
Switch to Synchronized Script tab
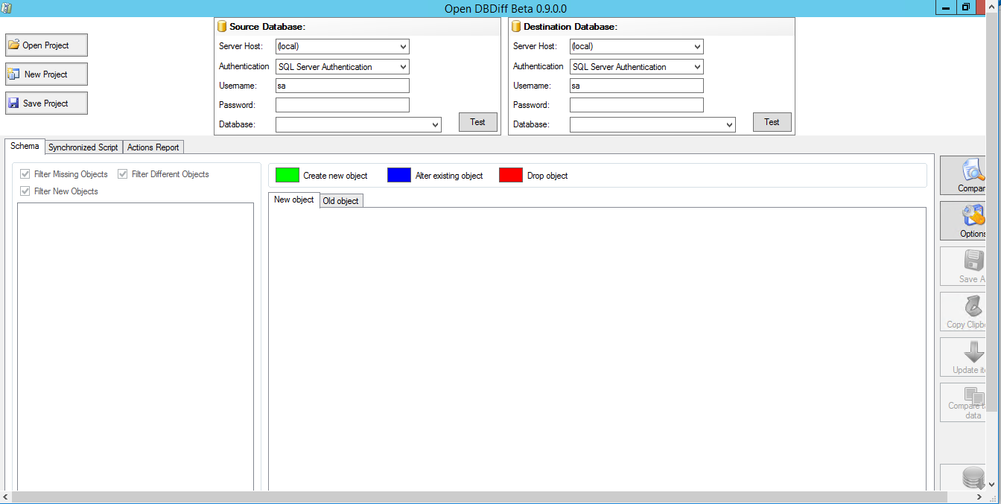click(x=83, y=147)
